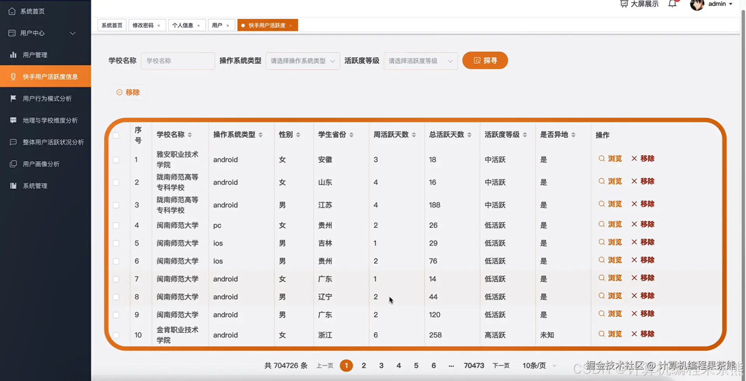This screenshot has width=746, height=381.
Task: Click 浏览 for row 10
Action: point(610,334)
